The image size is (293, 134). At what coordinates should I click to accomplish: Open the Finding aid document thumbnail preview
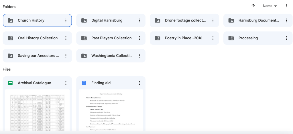[x=111, y=110]
